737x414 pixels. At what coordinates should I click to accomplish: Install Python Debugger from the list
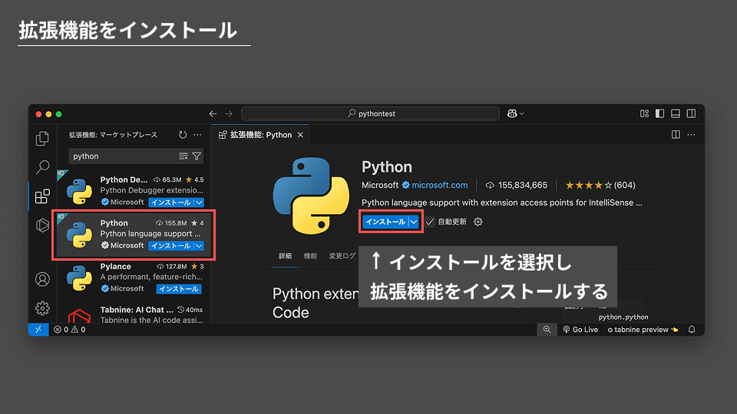click(171, 202)
